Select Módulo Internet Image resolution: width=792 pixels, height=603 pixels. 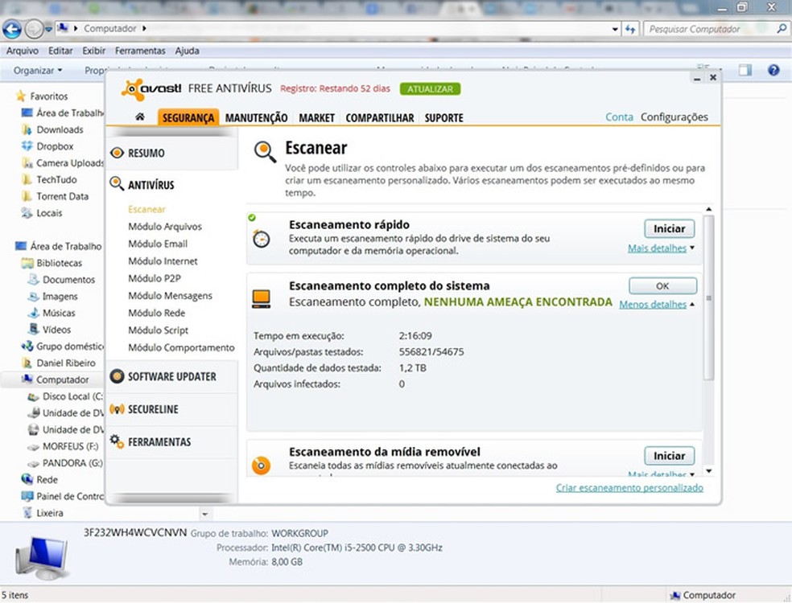click(x=163, y=260)
